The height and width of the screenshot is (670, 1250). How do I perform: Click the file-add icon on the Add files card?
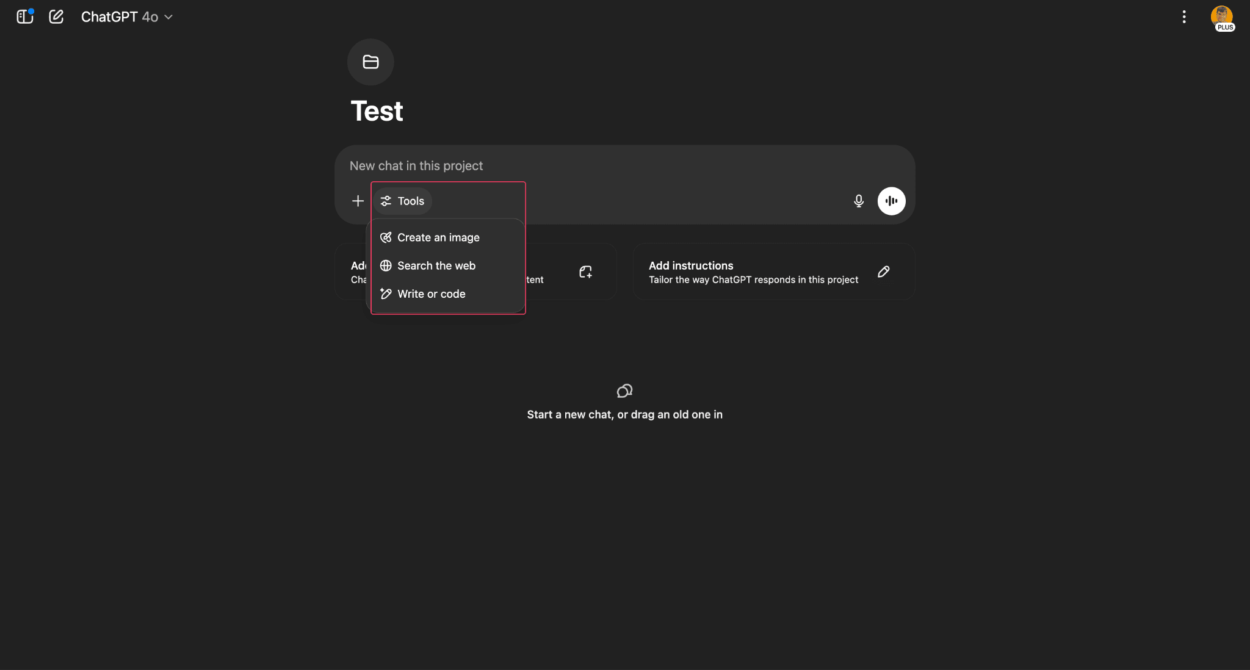pyautogui.click(x=585, y=272)
